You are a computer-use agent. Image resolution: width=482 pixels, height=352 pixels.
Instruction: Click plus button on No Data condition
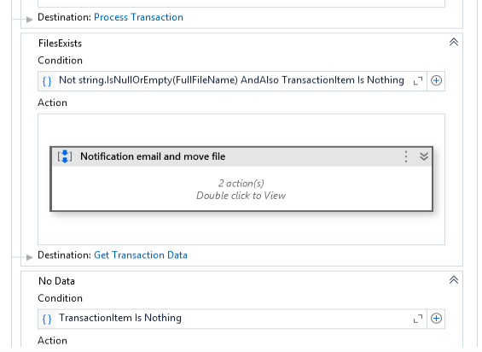click(436, 319)
